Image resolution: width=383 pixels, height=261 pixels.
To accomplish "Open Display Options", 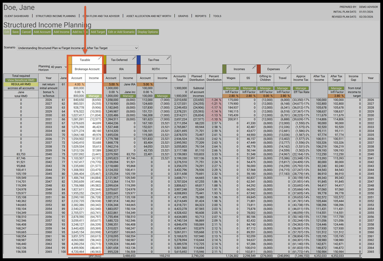I will click(x=148, y=32).
